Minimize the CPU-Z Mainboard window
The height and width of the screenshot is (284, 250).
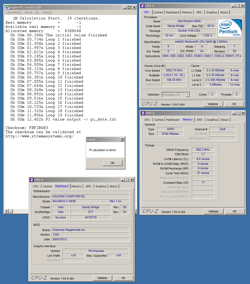click(123, 180)
